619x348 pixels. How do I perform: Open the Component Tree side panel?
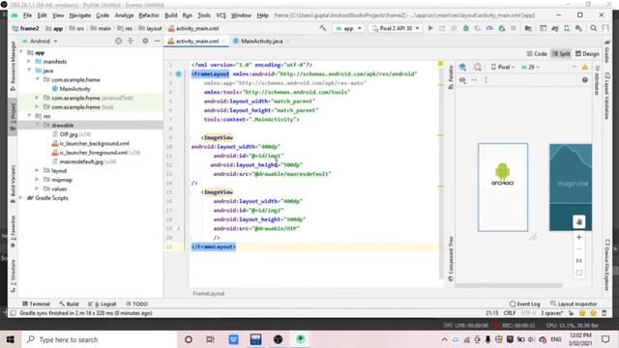click(x=451, y=259)
